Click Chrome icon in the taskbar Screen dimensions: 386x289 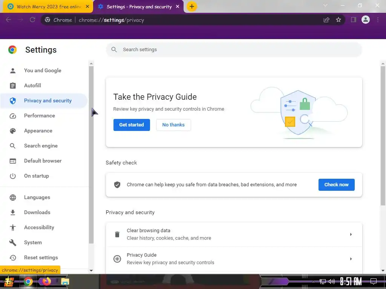pos(28,281)
